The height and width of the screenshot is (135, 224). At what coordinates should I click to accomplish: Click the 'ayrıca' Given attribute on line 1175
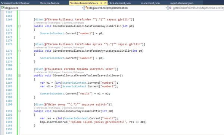[90, 44]
